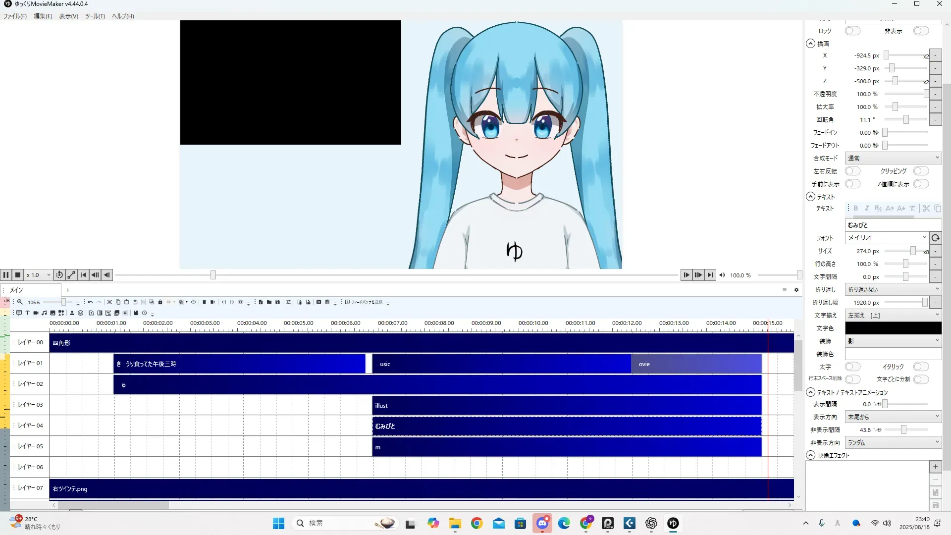Image resolution: width=951 pixels, height=535 pixels.
Task: Pause playback with the pause button
Action: pyautogui.click(x=6, y=275)
